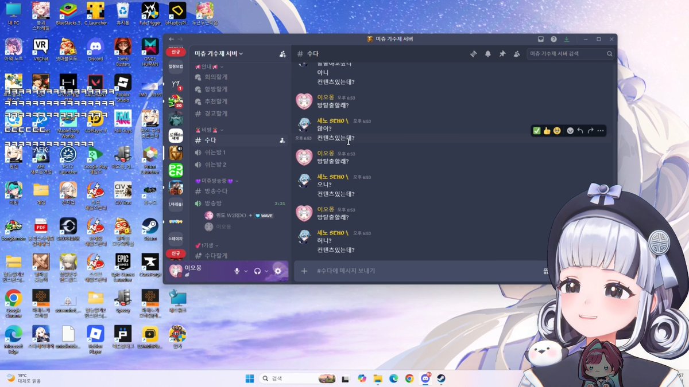Open Steam from the taskbar

coord(441,378)
